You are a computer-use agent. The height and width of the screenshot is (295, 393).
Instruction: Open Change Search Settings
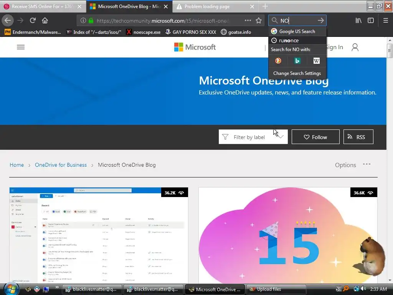297,73
